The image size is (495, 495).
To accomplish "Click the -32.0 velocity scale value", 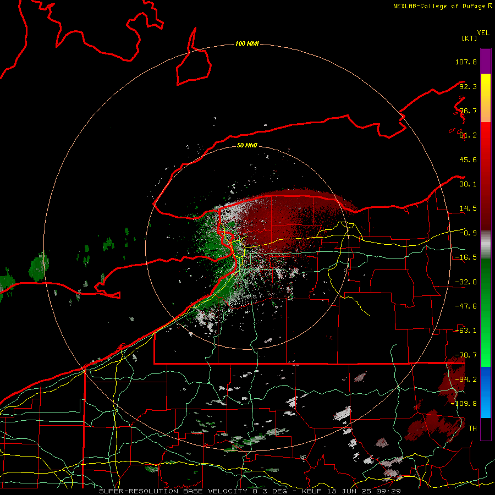I will click(x=466, y=282).
